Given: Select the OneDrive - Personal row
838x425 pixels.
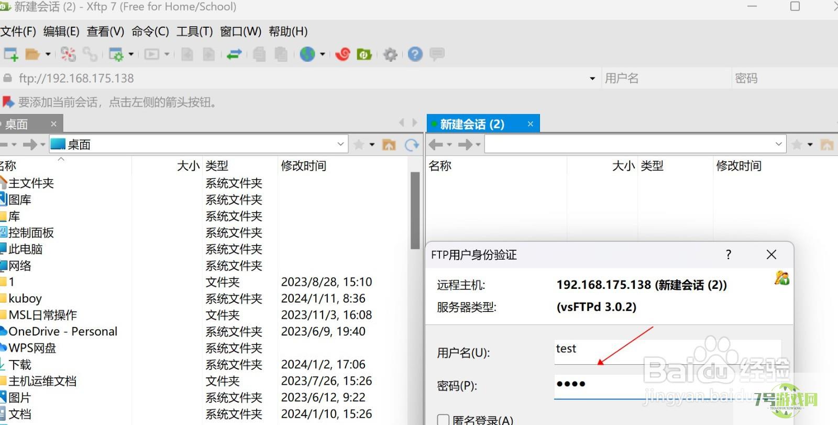Looking at the screenshot, I should [204, 331].
